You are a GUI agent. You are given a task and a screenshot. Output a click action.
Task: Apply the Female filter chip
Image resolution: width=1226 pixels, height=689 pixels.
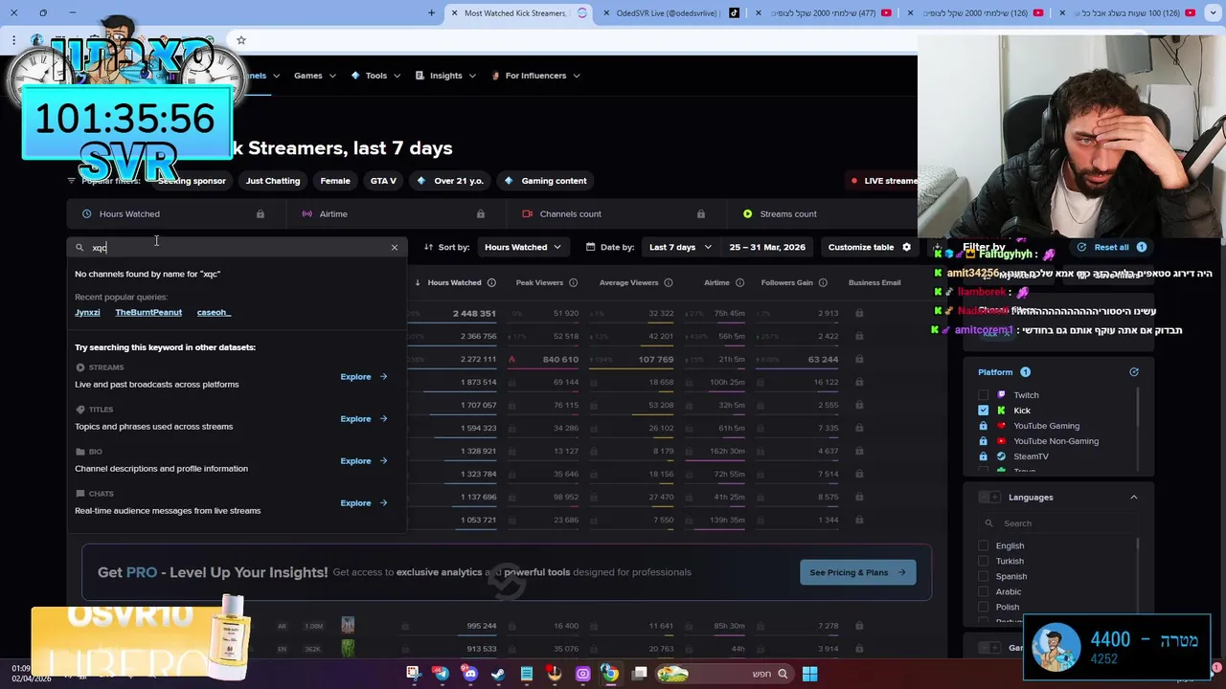[x=335, y=180]
